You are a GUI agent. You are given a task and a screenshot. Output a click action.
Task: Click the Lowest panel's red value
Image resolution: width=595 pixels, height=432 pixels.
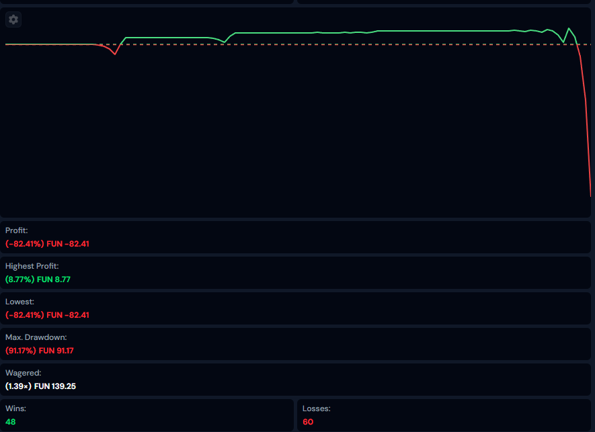(x=47, y=314)
